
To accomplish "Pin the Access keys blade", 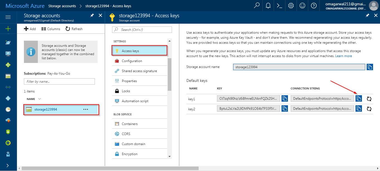I will pos(367,16).
